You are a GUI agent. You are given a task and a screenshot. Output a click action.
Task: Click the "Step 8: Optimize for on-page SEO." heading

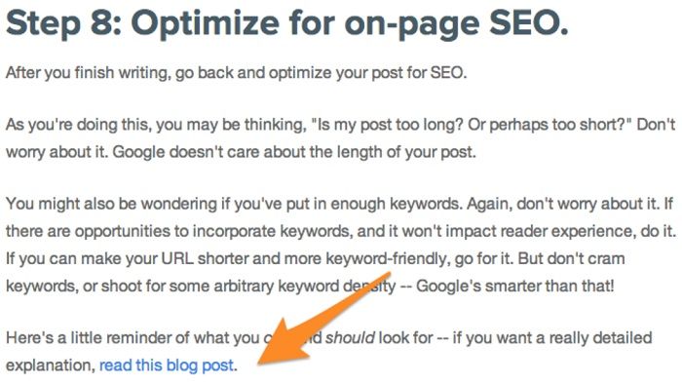click(x=287, y=22)
